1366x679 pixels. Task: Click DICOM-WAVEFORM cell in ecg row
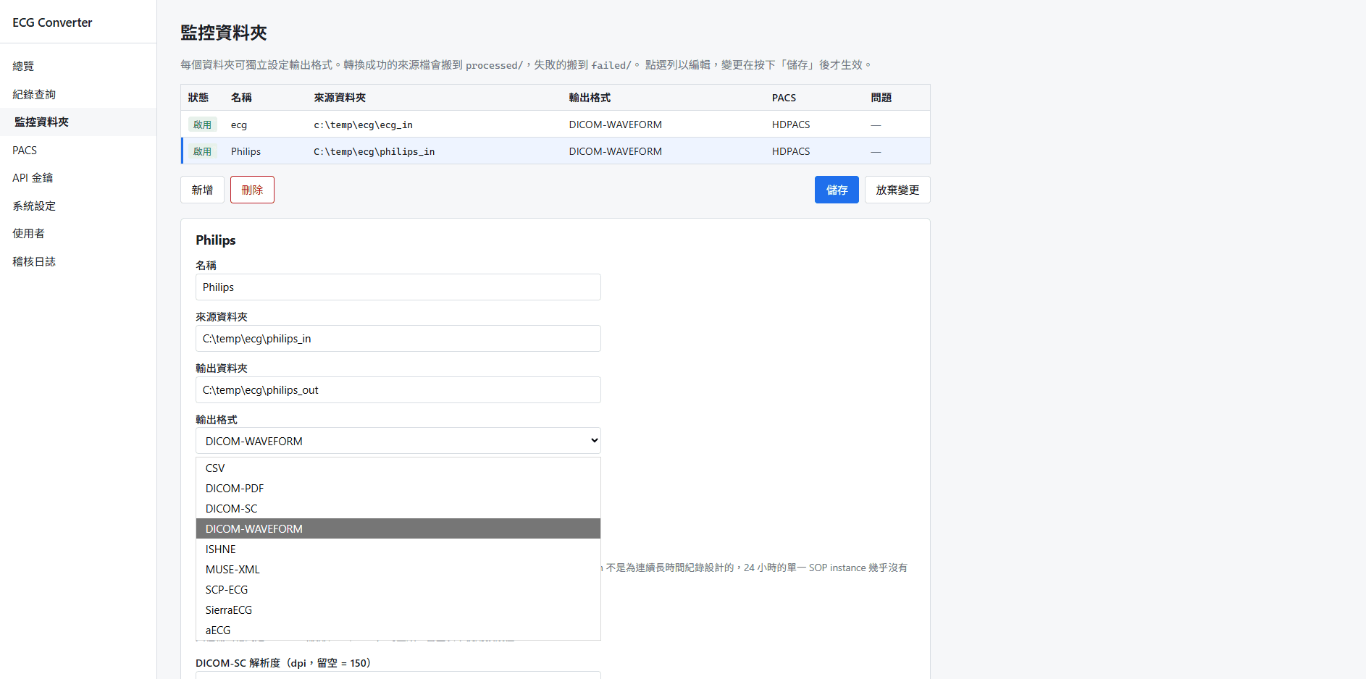pyautogui.click(x=615, y=125)
